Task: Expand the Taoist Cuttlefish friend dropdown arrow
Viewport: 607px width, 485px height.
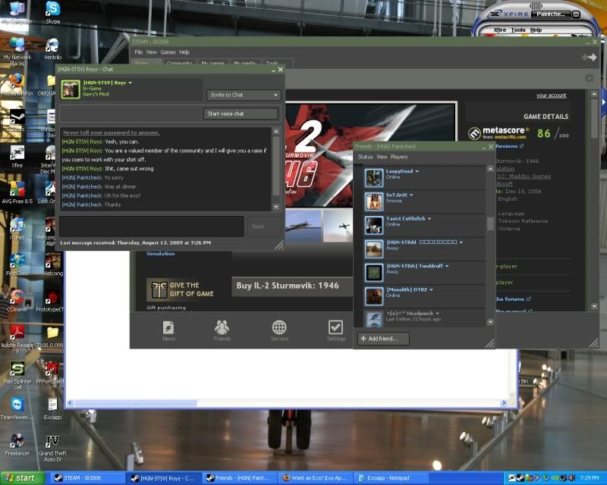Action: [x=429, y=219]
